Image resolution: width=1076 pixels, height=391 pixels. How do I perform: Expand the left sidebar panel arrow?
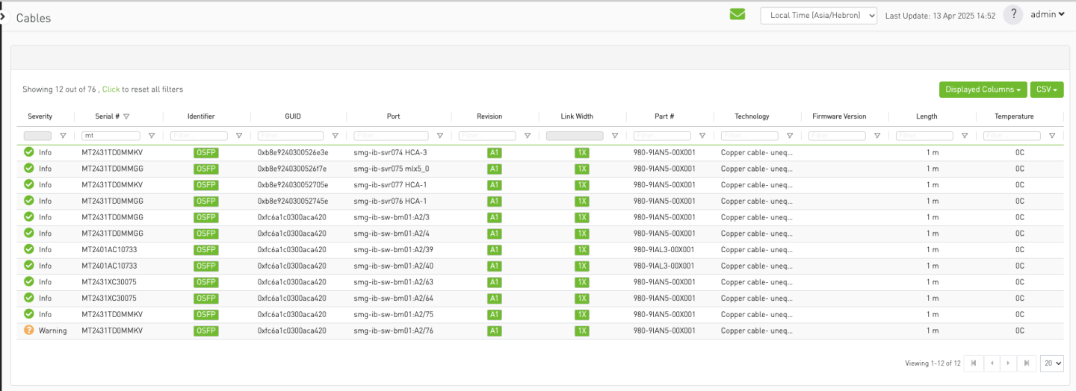click(x=3, y=16)
